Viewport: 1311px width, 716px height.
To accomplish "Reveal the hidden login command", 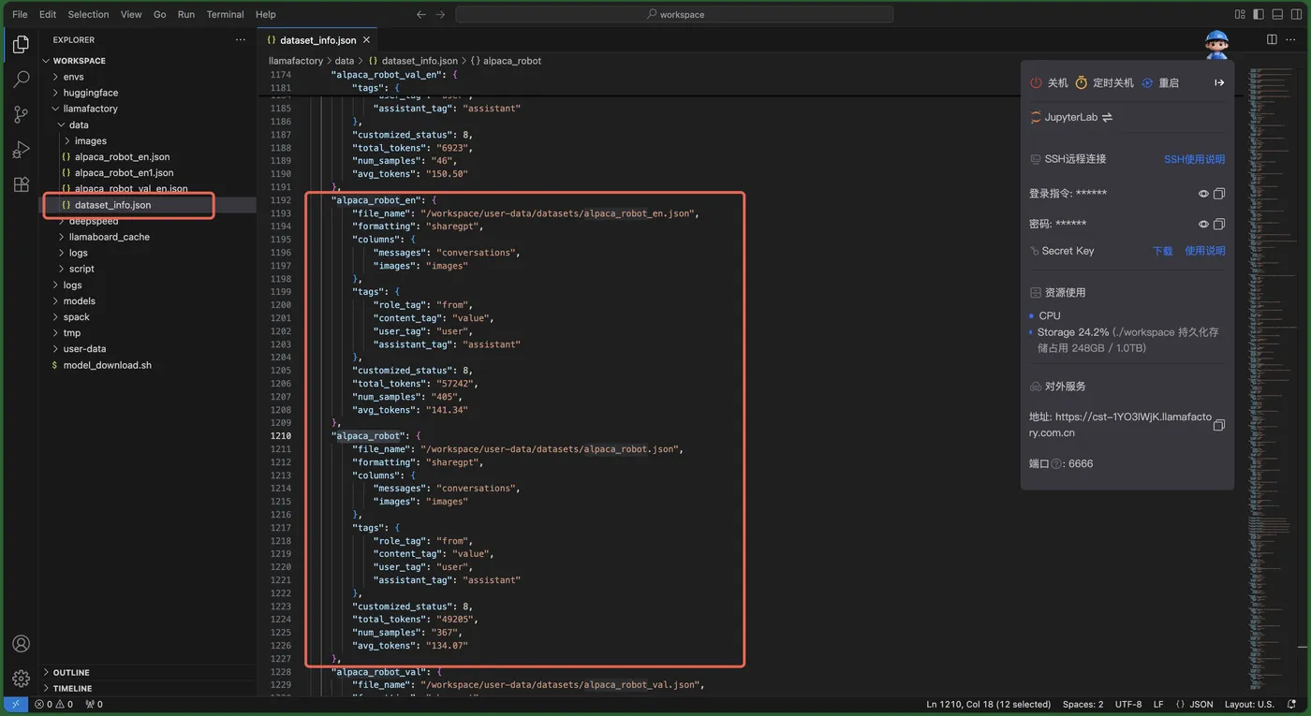I will tap(1203, 194).
